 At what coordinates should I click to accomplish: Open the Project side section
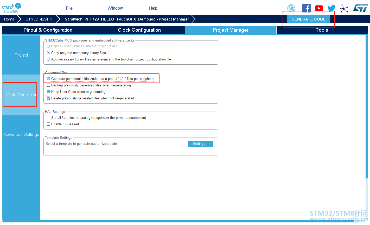[21, 55]
